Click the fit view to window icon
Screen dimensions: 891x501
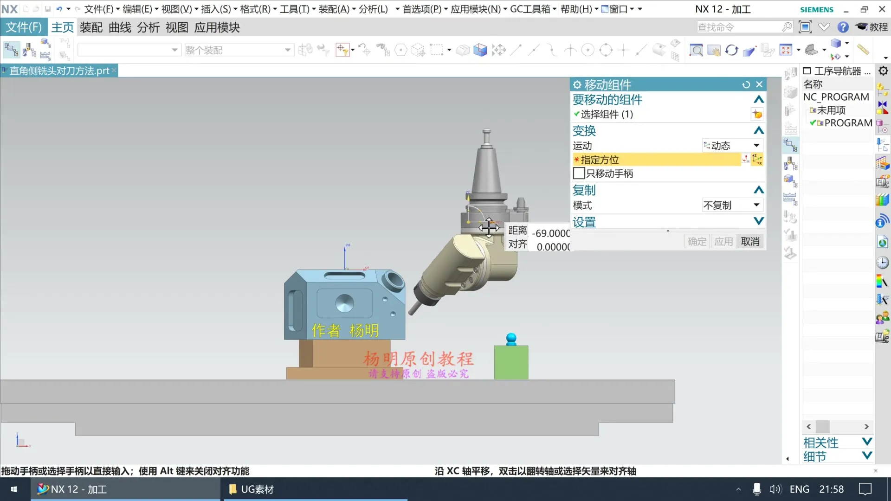(x=785, y=50)
